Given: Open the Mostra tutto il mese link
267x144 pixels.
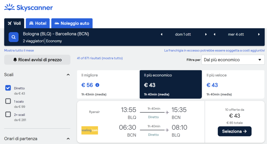Looking at the screenshot, I should tap(19, 50).
